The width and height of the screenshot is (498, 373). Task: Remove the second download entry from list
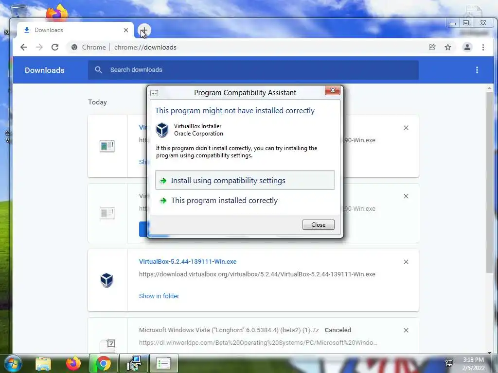coord(406,196)
